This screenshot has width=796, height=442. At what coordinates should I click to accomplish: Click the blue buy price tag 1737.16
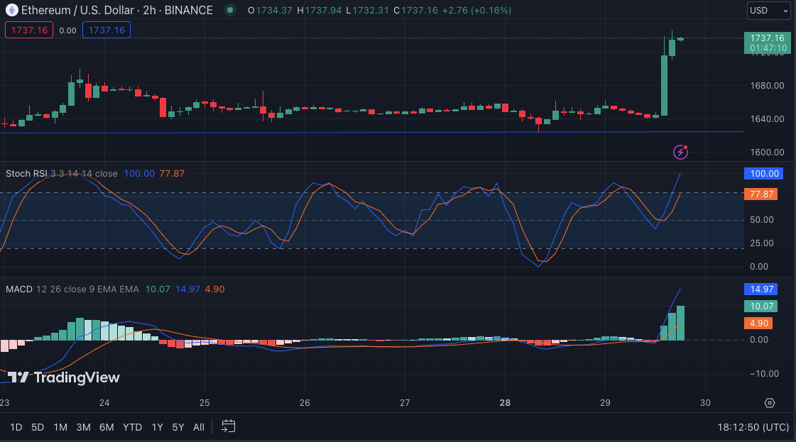107,31
